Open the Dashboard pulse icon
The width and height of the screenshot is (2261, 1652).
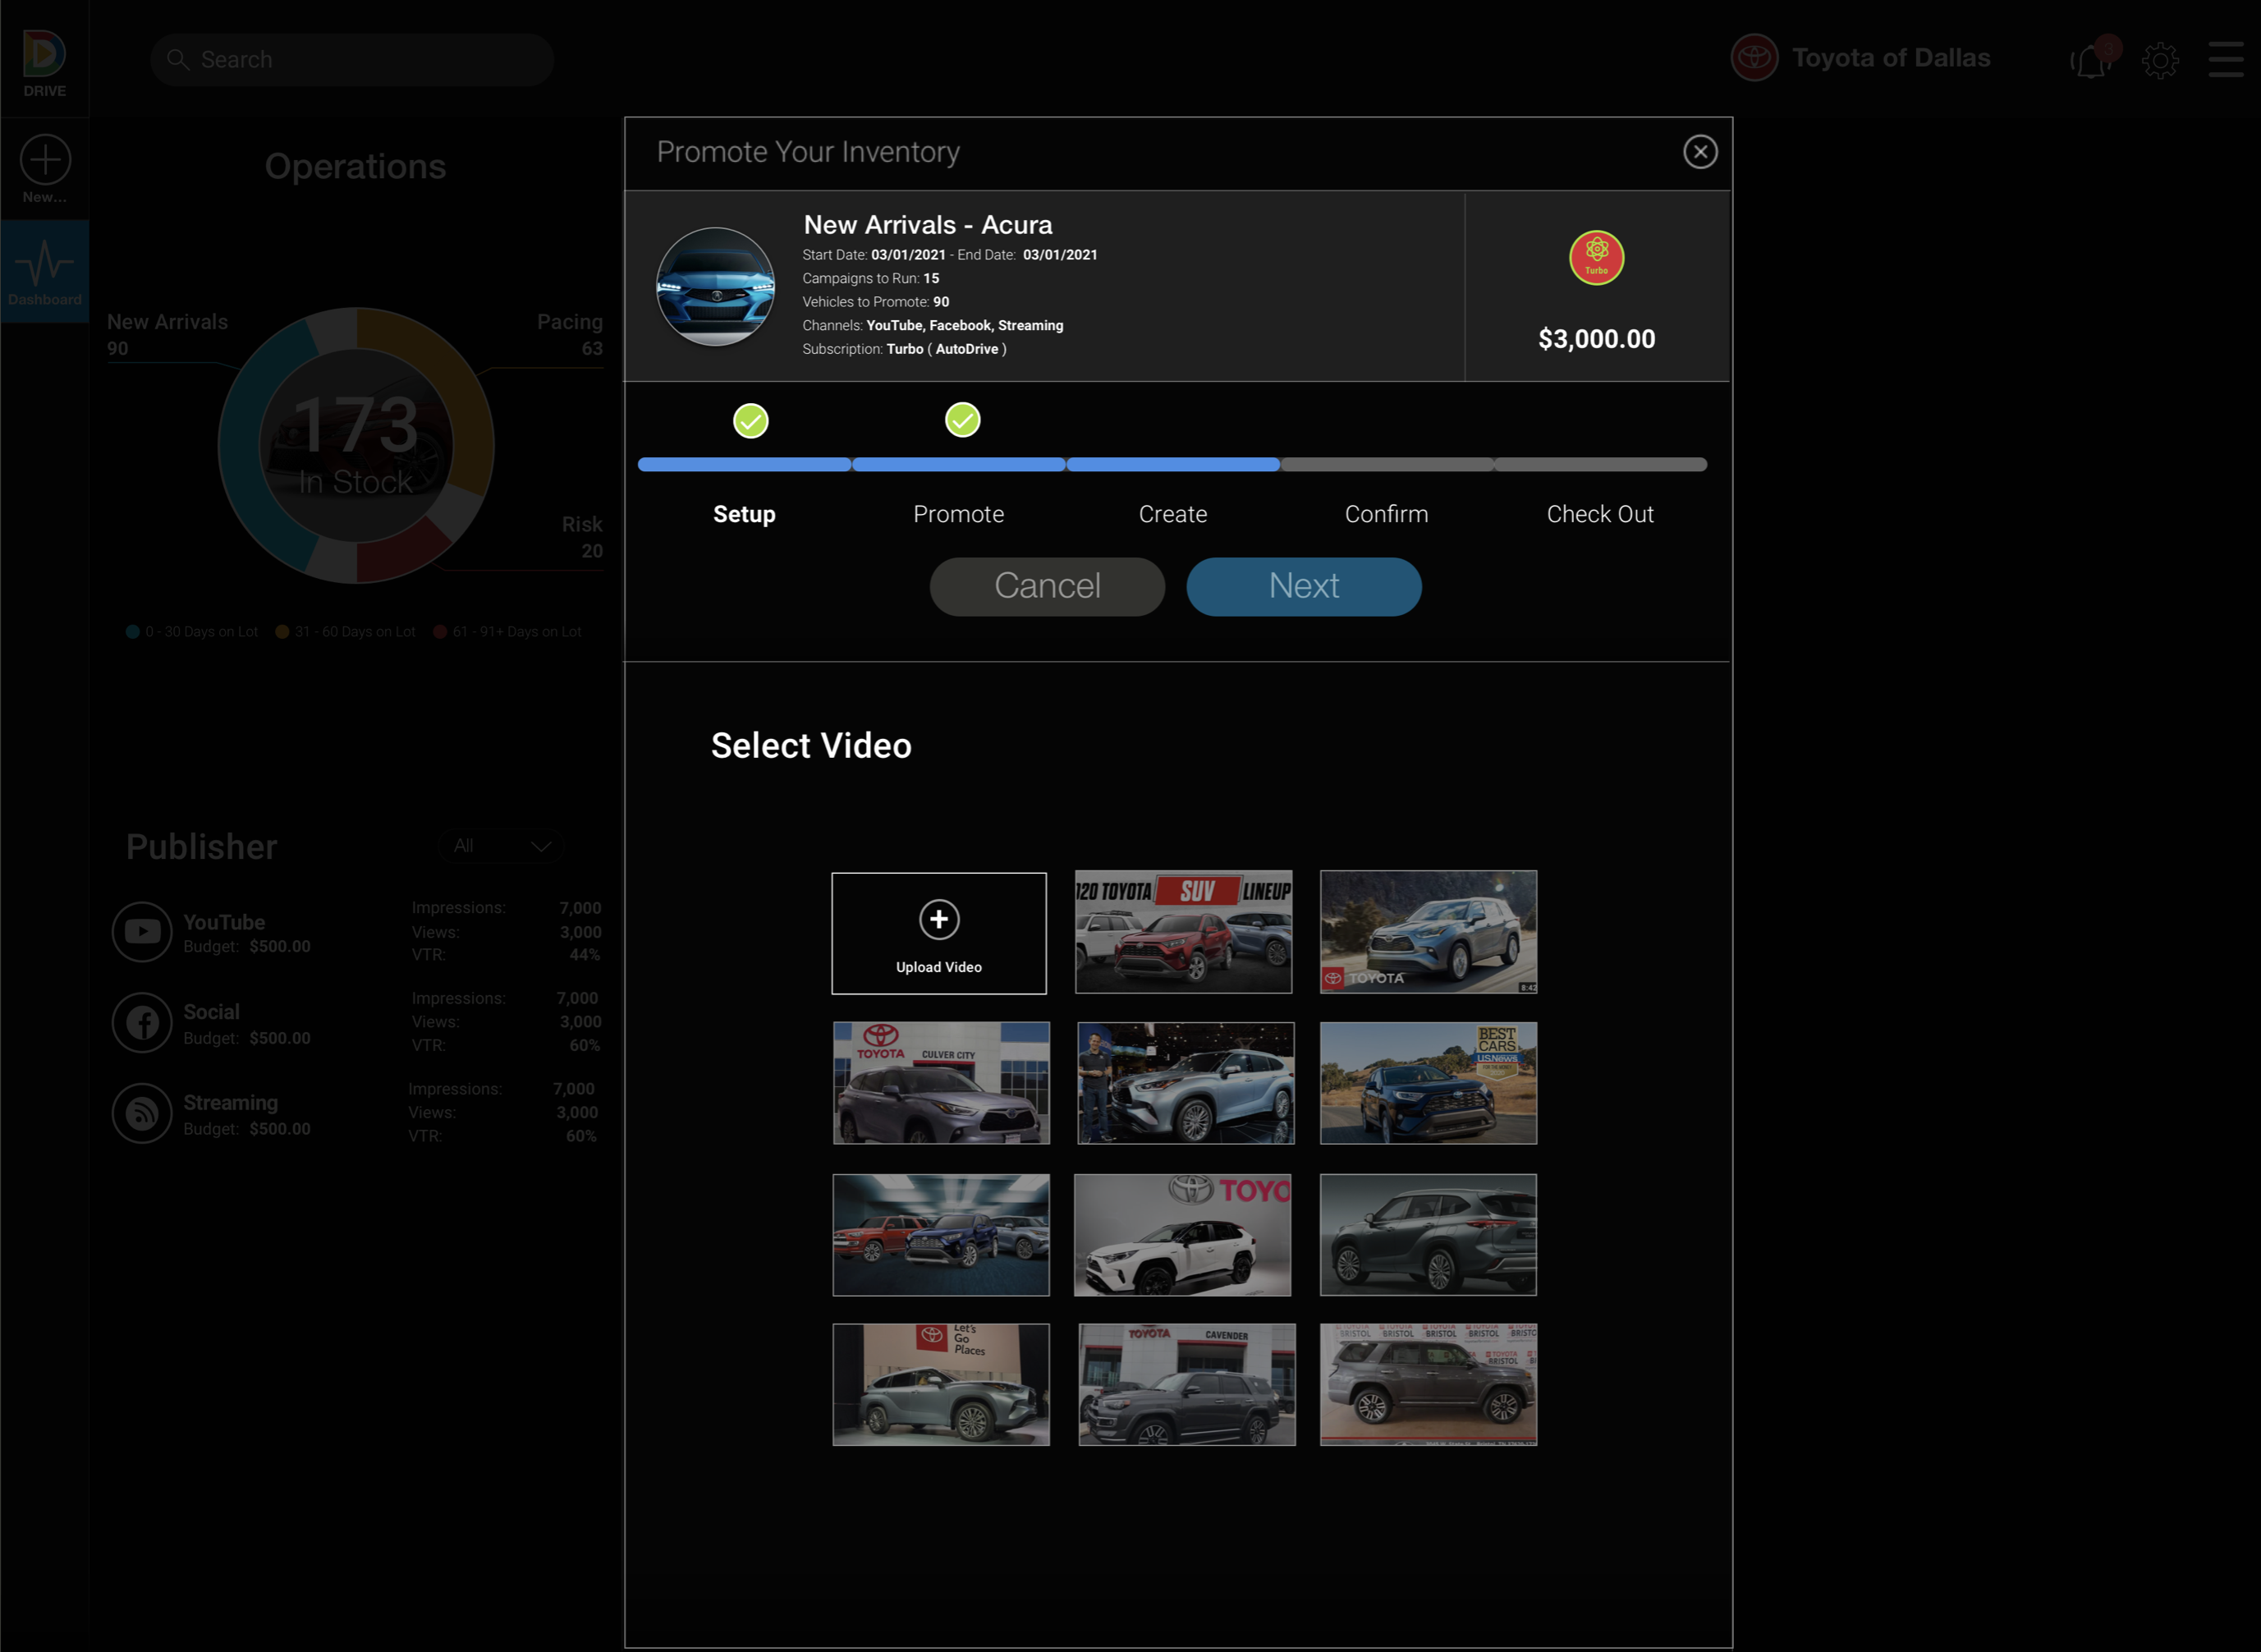click(x=45, y=264)
